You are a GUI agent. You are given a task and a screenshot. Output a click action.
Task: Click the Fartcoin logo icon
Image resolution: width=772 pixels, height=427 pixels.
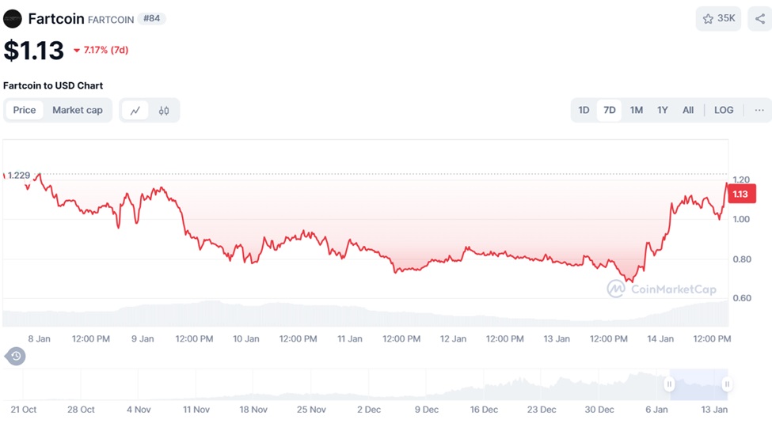coord(13,18)
